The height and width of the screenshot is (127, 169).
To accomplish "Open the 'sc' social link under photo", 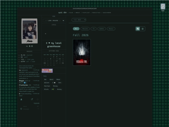I will (x=27, y=46).
